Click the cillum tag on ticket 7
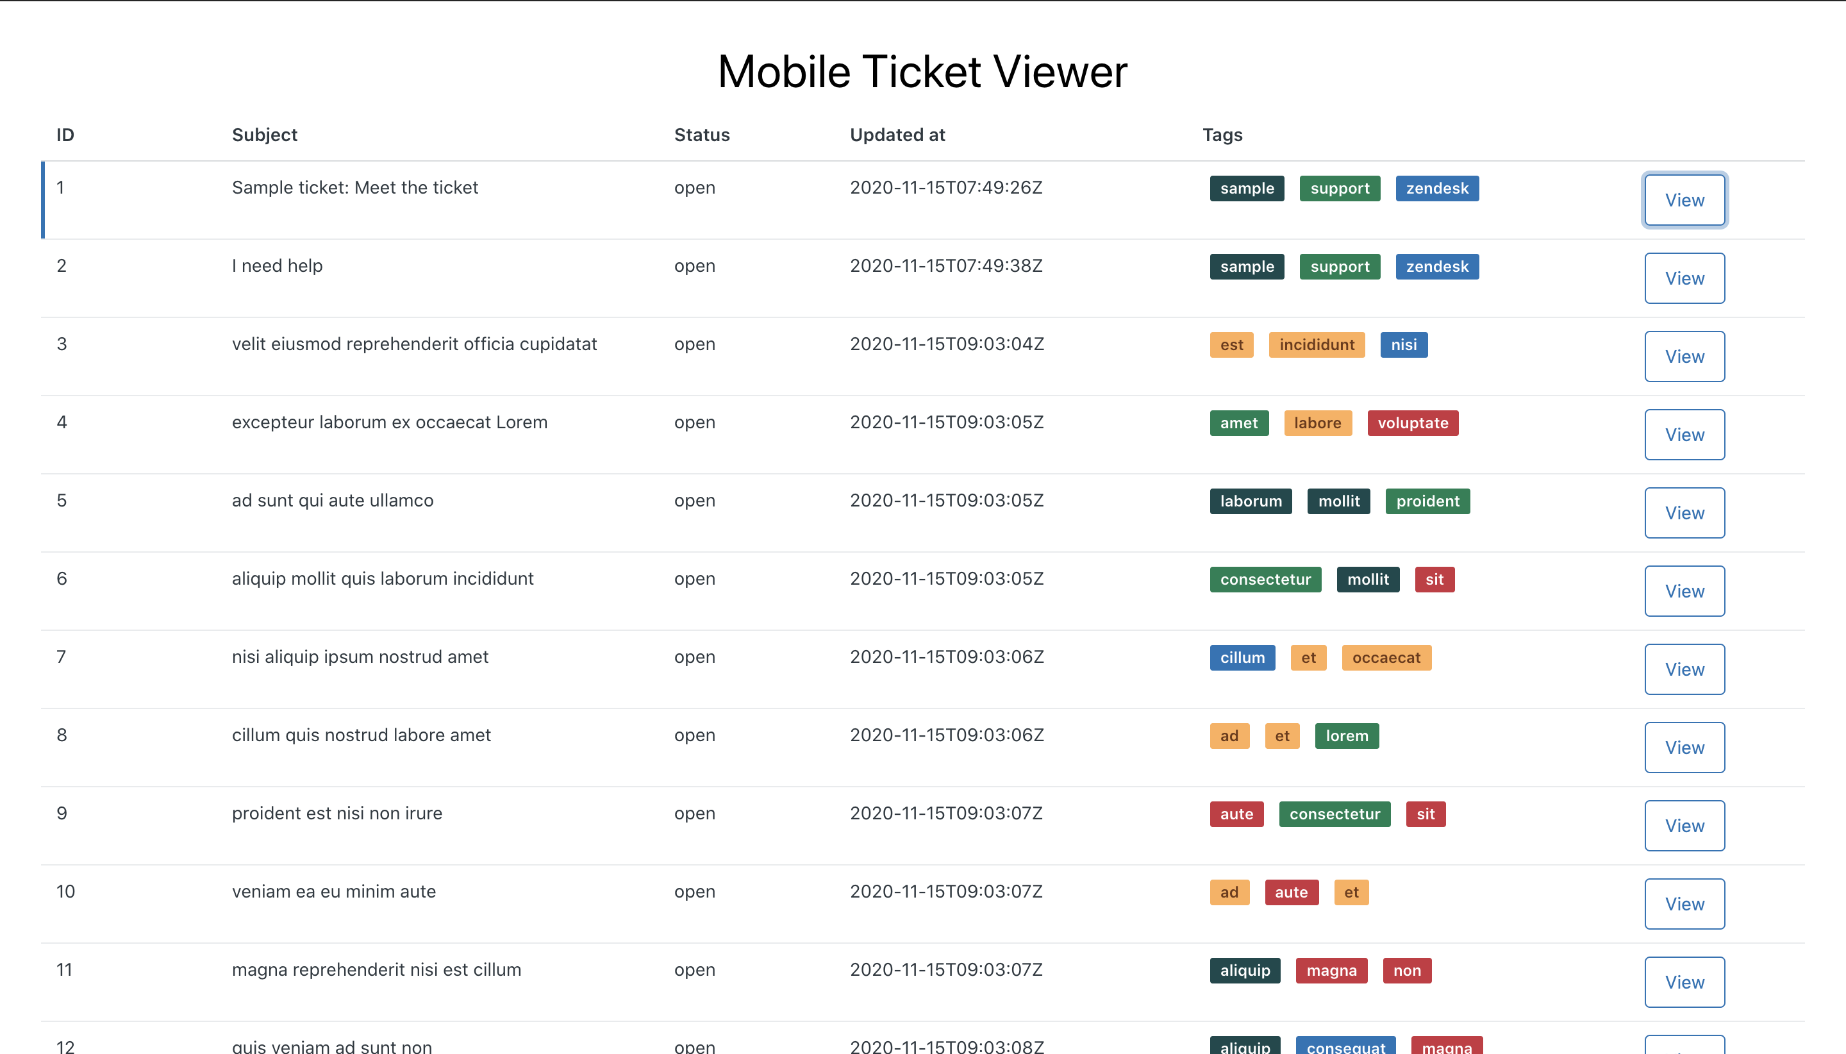This screenshot has height=1054, width=1846. [x=1242, y=657]
